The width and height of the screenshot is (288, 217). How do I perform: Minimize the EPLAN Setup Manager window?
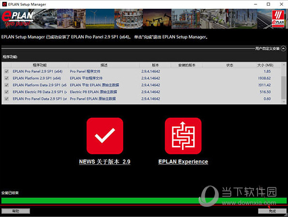256,4
